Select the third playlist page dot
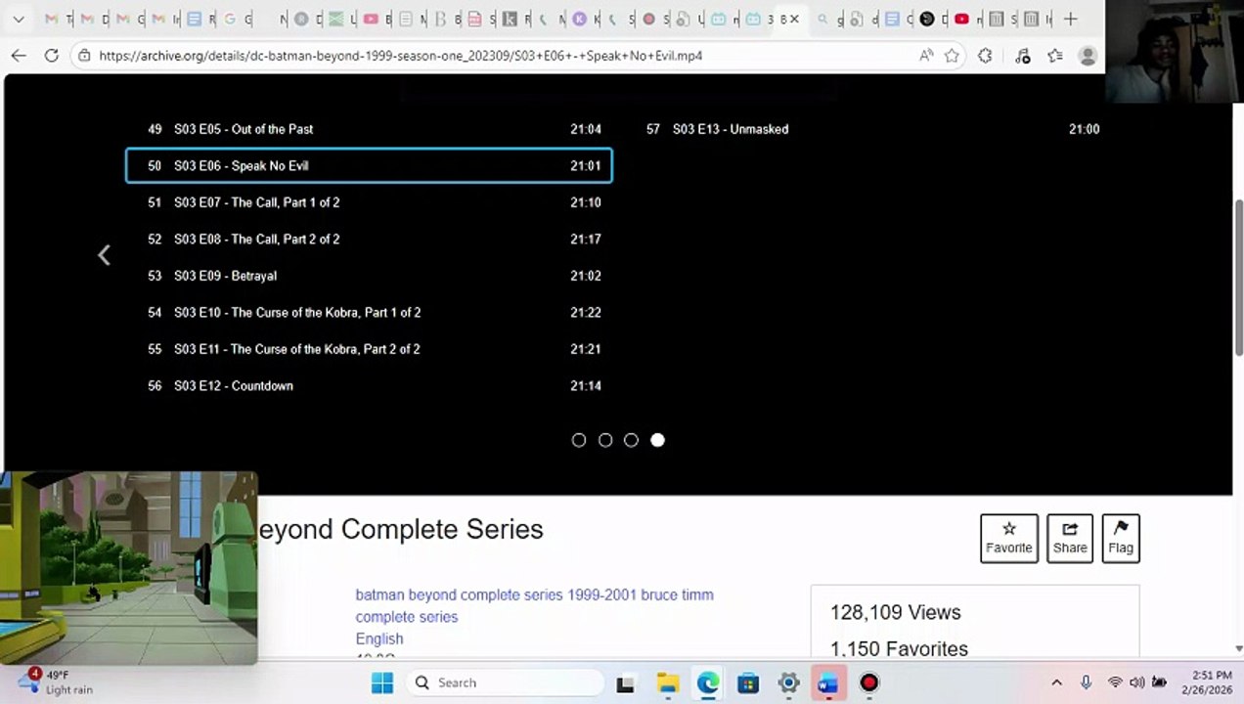Screen dimensions: 1244x704 click(x=631, y=440)
